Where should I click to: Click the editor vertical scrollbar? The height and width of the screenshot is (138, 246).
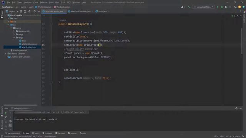click(242, 41)
